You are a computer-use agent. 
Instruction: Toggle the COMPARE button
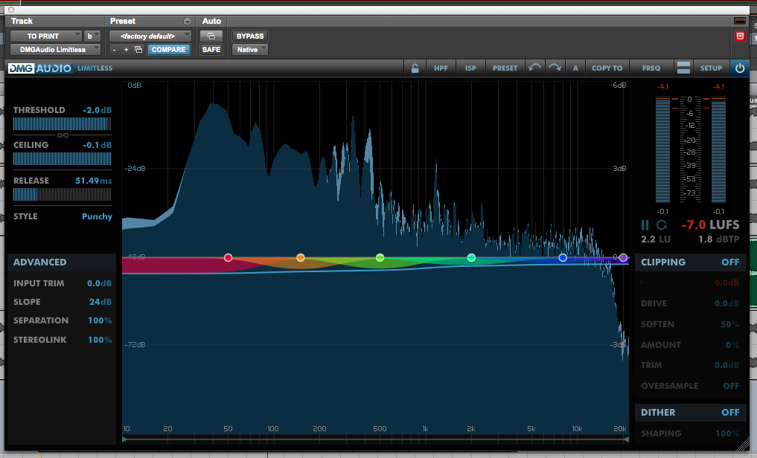point(168,50)
